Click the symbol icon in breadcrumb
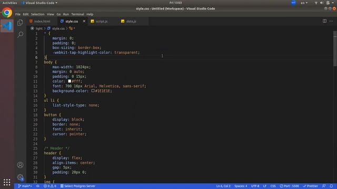 point(71,28)
